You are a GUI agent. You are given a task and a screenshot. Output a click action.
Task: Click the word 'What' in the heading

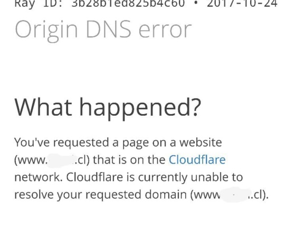(x=43, y=107)
